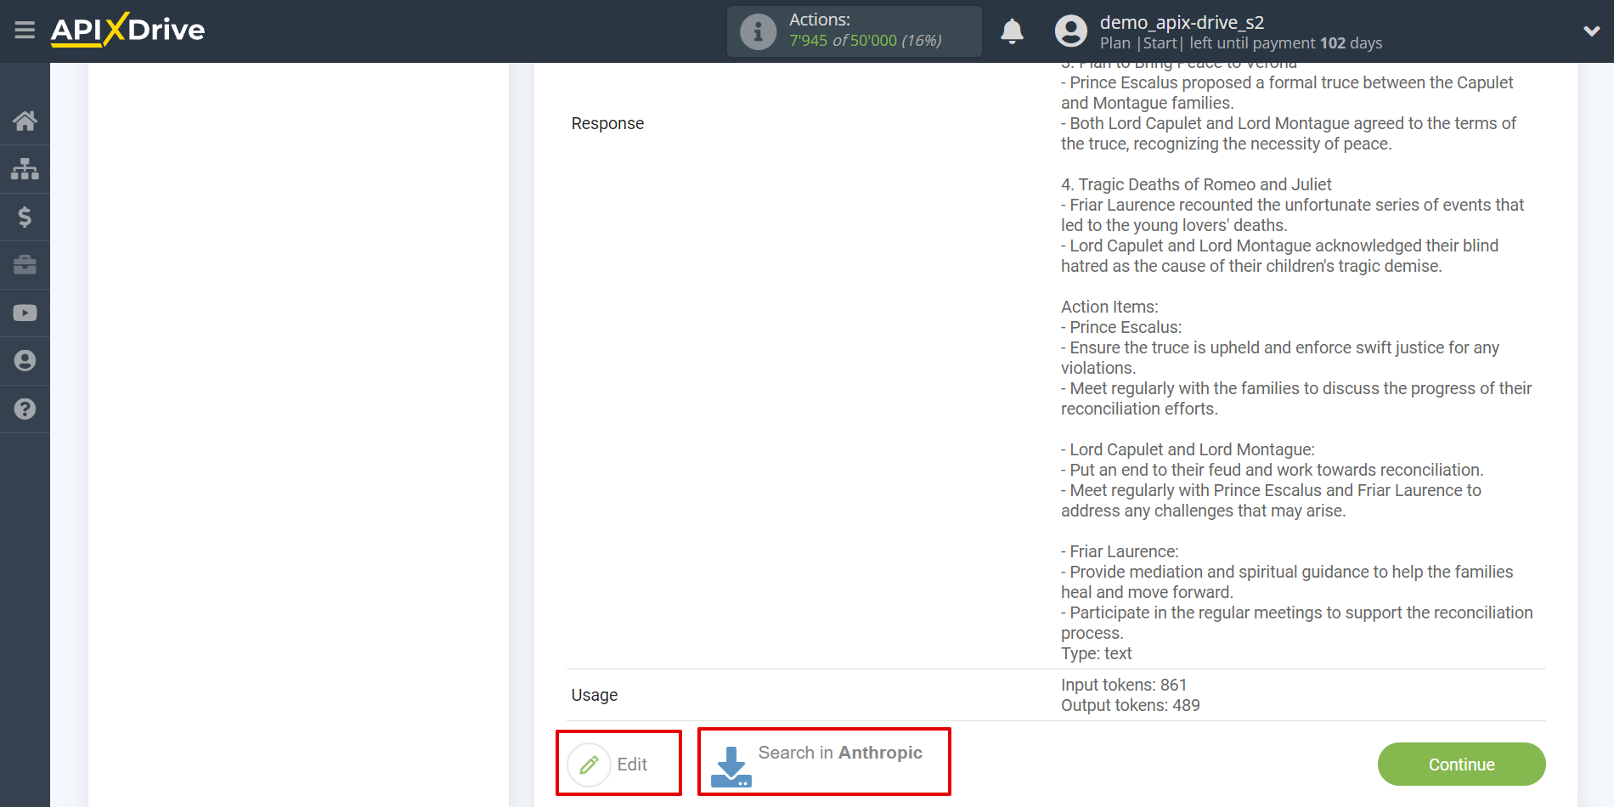
Task: Click the Edit button
Action: [x=618, y=763]
